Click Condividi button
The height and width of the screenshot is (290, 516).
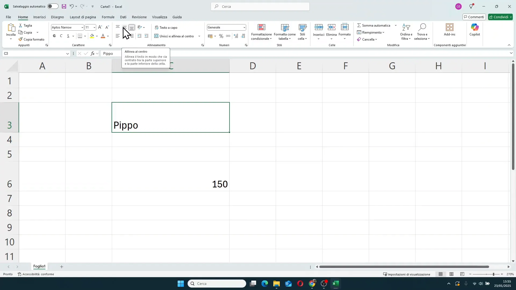coord(500,17)
